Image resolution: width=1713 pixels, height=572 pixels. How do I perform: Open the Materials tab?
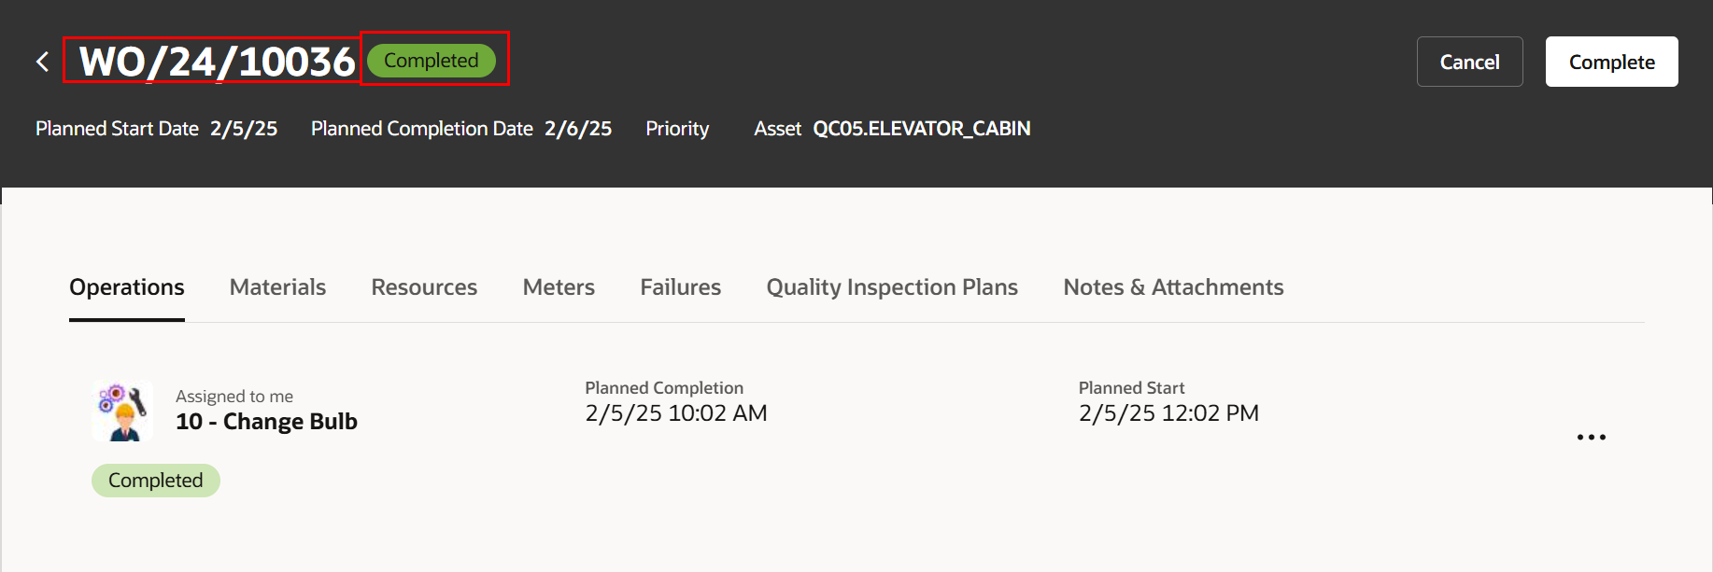(277, 287)
